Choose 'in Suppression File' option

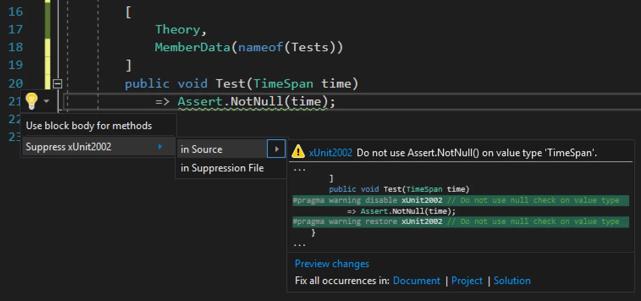coord(222,168)
